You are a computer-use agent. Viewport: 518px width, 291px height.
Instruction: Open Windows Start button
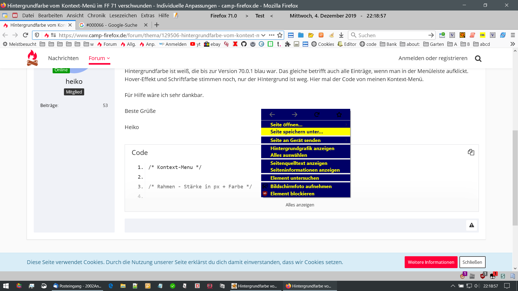[6, 286]
